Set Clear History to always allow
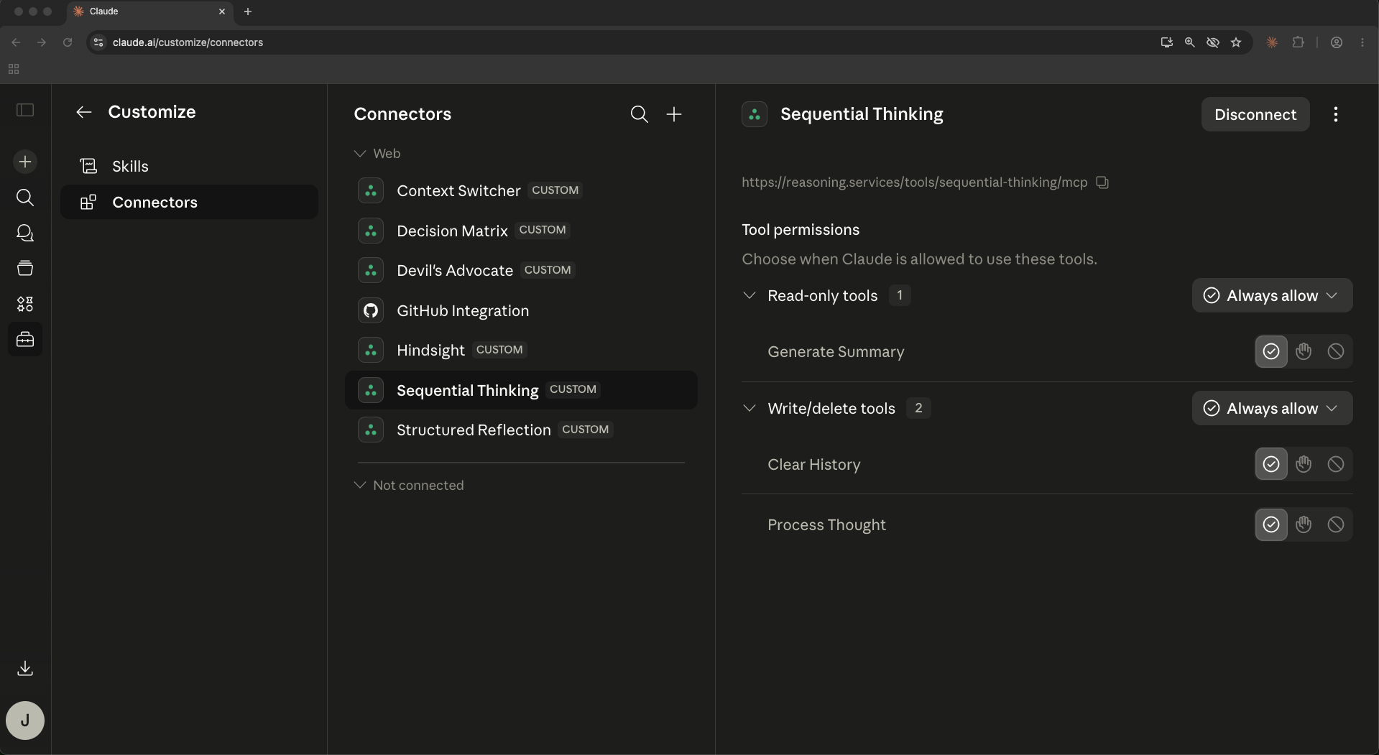Screen dimensions: 1379x755 click(x=1271, y=464)
